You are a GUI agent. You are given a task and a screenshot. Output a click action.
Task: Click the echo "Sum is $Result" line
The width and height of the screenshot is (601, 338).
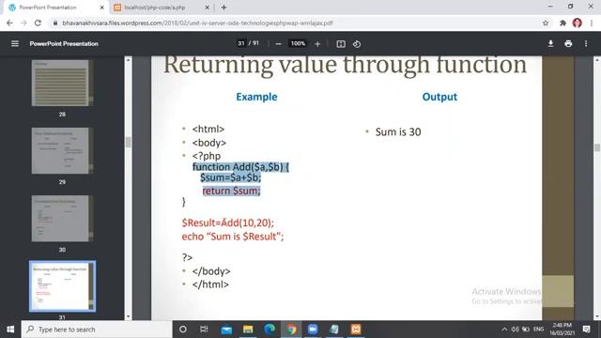233,237
